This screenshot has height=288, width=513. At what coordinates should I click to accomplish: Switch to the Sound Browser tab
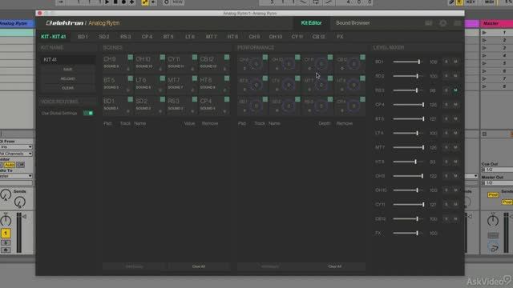(353, 23)
